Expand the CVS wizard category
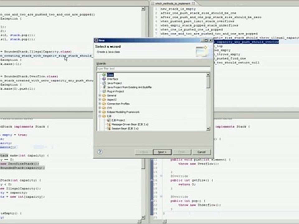Image resolution: width=299 pixels, height=224 pixels. point(100,108)
